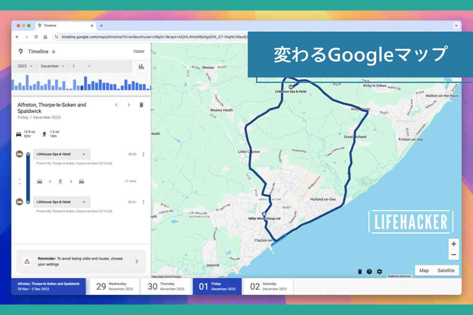Image resolution: width=473 pixels, height=315 pixels.
Task: Switch to the Saturday 02 December tab
Action: [268, 286]
